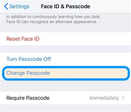131x112 pixels.
Task: Go back to Settings via the label
Action: pos(19,6)
